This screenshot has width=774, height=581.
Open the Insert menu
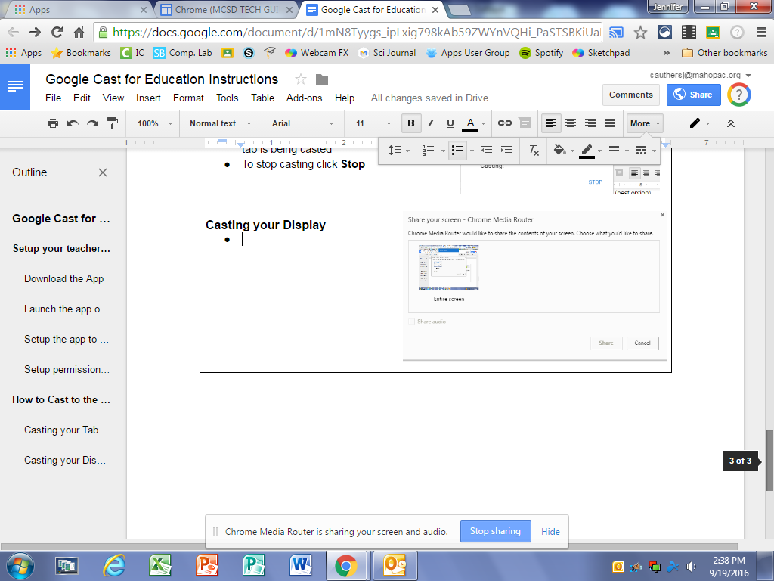pyautogui.click(x=148, y=98)
